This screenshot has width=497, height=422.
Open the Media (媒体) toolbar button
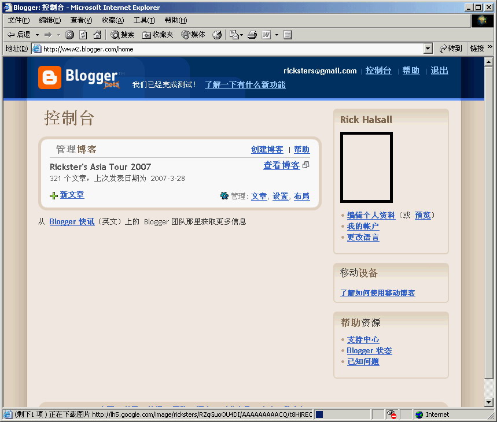[193, 35]
